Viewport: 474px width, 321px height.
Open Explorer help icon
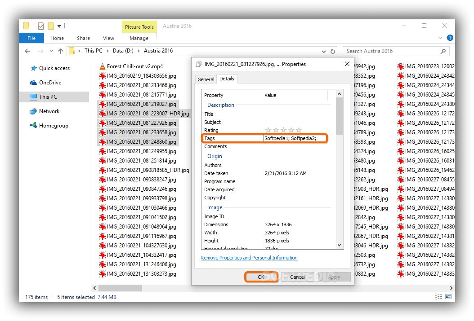[450, 38]
